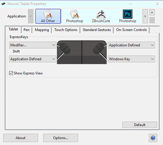Image resolution: width=163 pixels, height=145 pixels.
Task: Close the Wacom Tablet Properties window
Action: click(157, 4)
